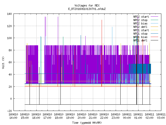Screen dimensions: 166x125
Task: Pick the black legend line for NPD1 defl
Action: (x=154, y=40)
